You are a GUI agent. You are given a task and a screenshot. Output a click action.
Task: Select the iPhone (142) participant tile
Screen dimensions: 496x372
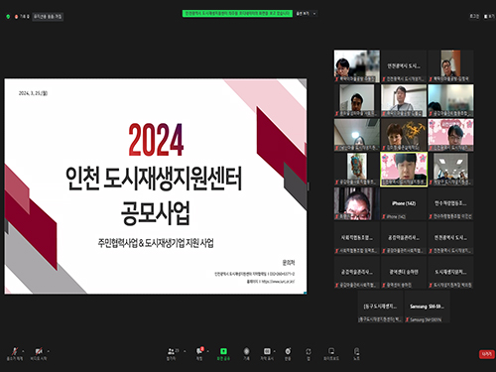404,203
